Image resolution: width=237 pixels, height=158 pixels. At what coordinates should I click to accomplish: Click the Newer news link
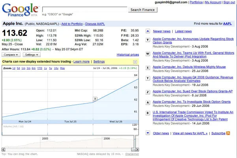[x=162, y=31]
